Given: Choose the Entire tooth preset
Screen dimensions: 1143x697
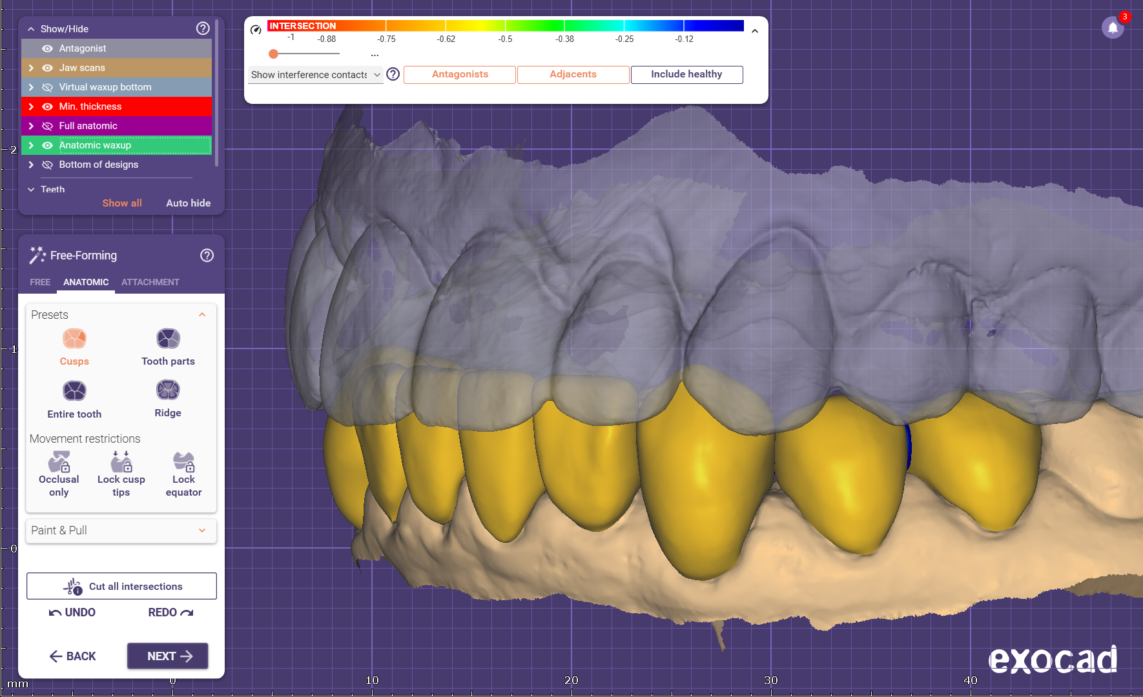Looking at the screenshot, I should coord(74,391).
